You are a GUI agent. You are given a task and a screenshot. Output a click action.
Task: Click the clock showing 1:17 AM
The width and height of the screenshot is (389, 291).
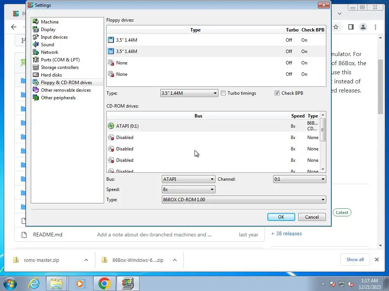(370, 284)
